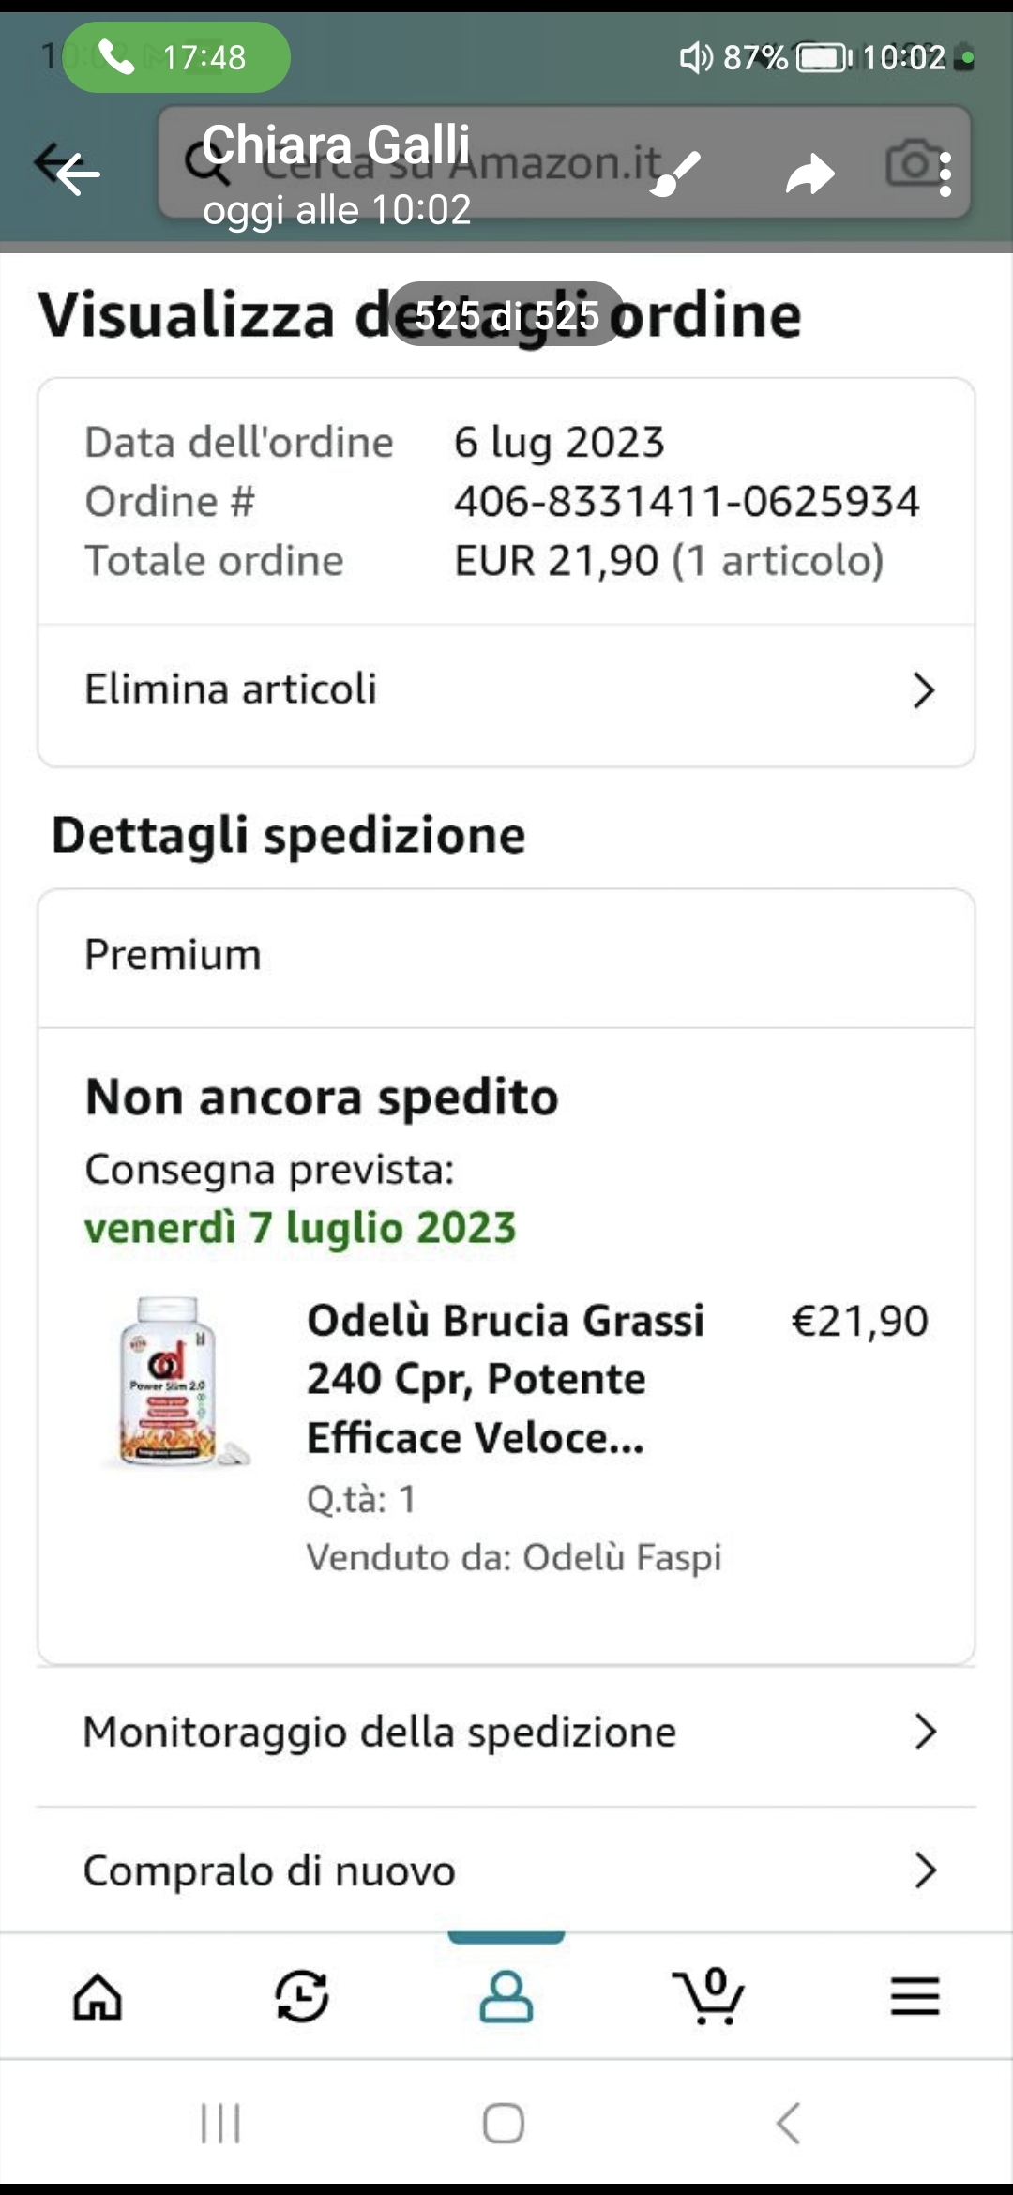Open the three-dot overflow menu

pyautogui.click(x=945, y=174)
